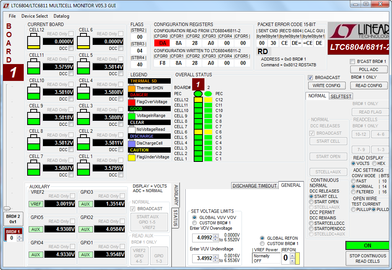Click the CELL 6 battery icon
The width and height of the screenshot is (392, 270).
(83, 41)
